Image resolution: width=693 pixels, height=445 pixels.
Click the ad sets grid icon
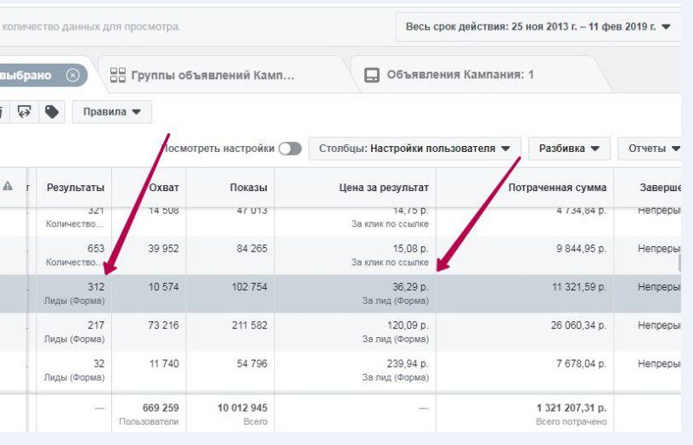117,75
